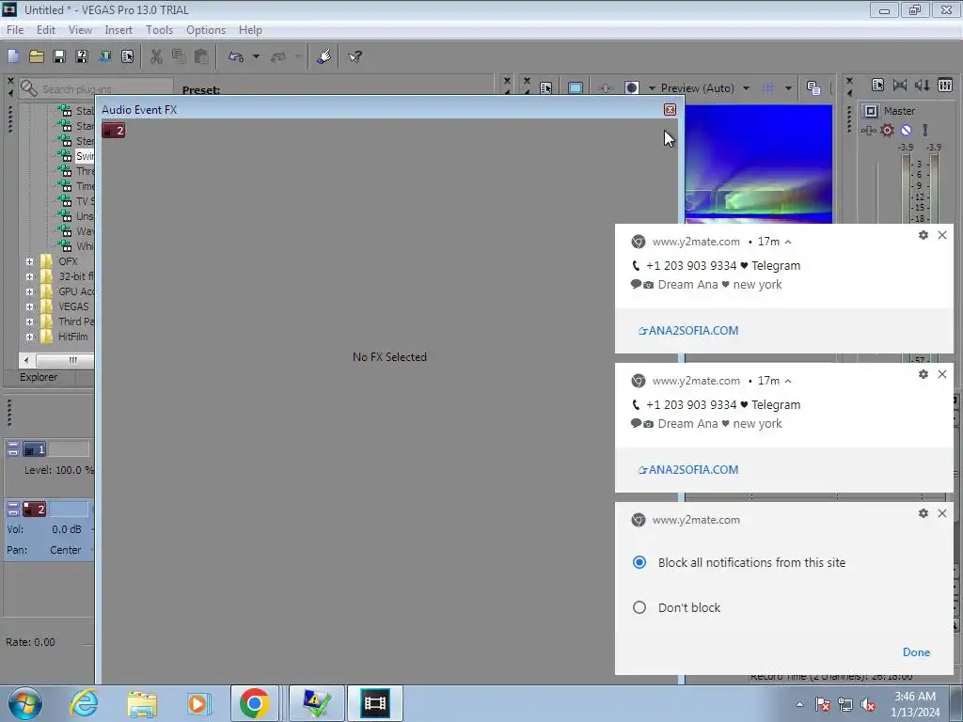Collapse first notification with chevron
Viewport: 963px width, 722px height.
tap(788, 242)
